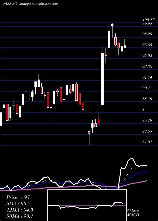The width and height of the screenshot is (158, 221).
Task: Click the 93.38 price level label
Action: point(147,66)
